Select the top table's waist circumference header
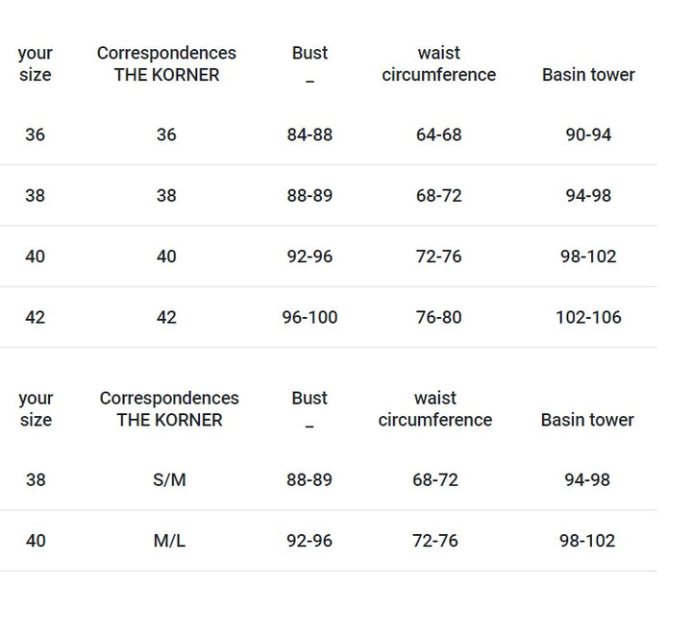 click(x=438, y=63)
